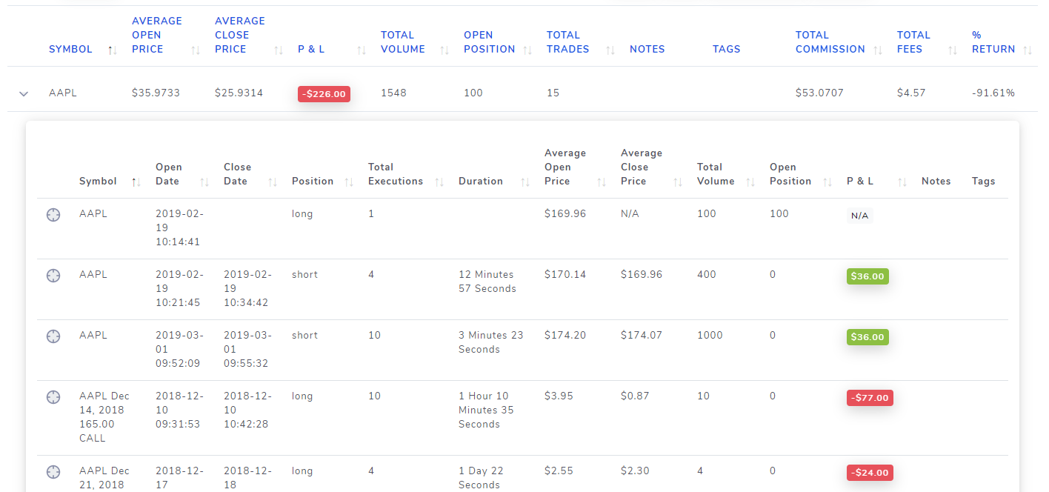Sort by TOTAL TRADES arrows
Image resolution: width=1049 pixels, height=492 pixels.
pos(610,50)
